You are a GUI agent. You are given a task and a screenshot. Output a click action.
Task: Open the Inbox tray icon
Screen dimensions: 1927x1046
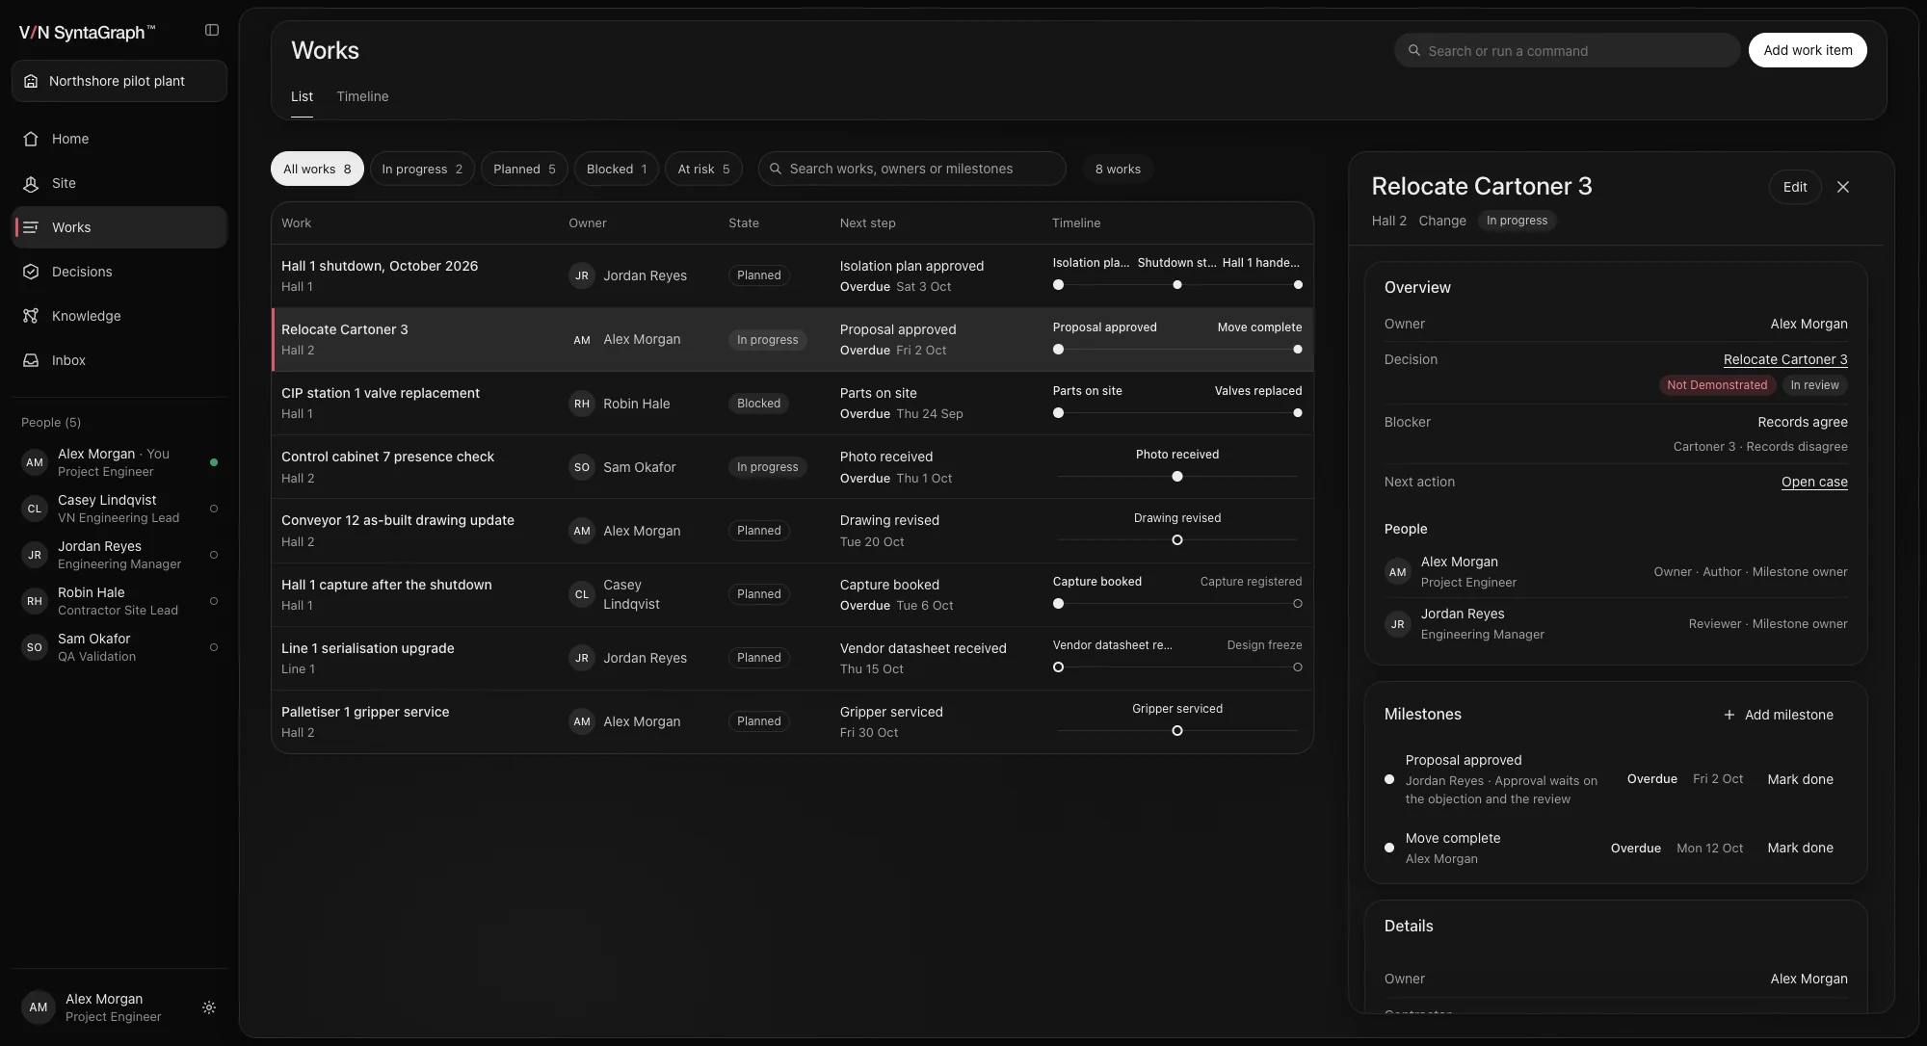[x=31, y=360]
